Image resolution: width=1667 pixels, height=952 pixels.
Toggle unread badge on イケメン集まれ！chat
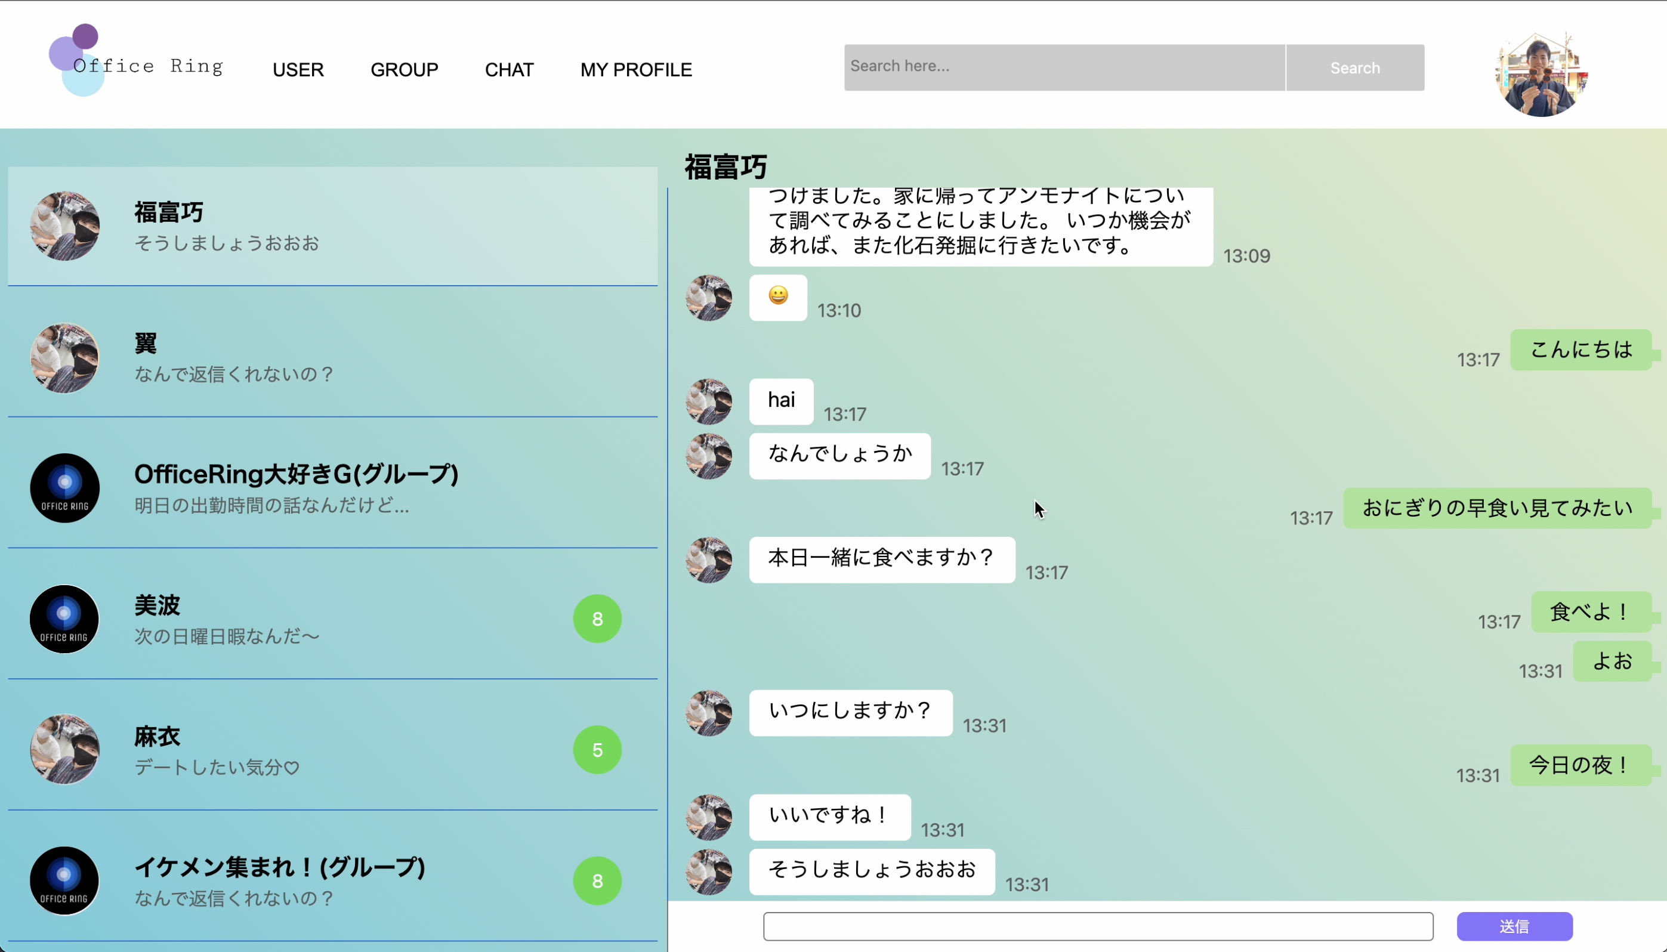(598, 881)
